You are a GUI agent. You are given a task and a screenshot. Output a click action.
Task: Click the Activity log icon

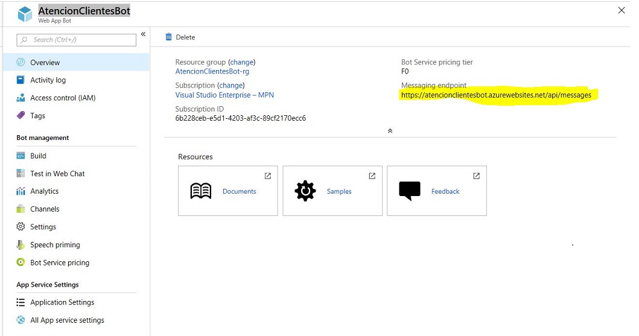pos(21,80)
